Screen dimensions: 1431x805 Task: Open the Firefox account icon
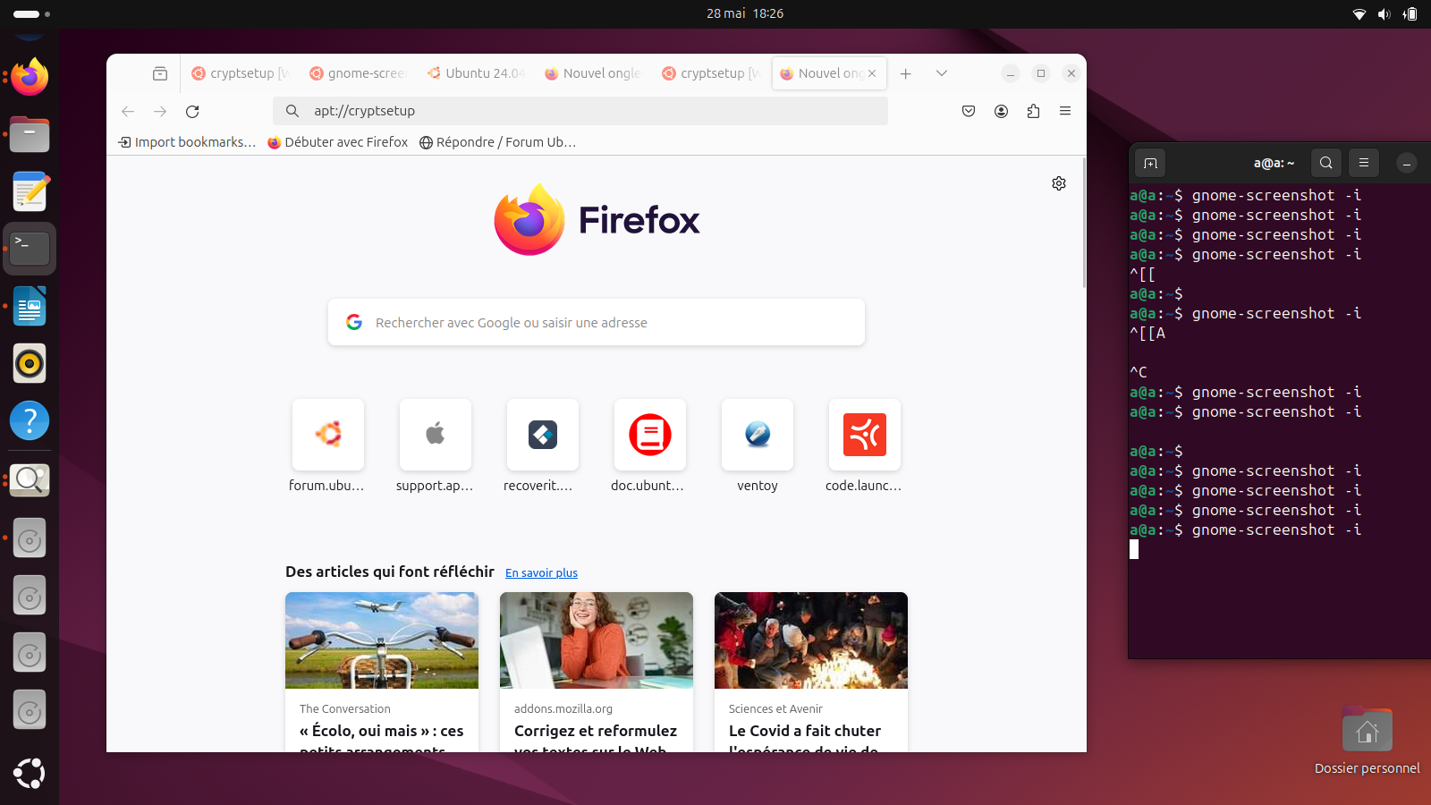click(1001, 111)
